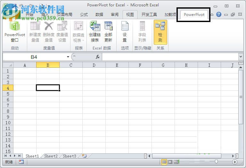The image size is (246, 168).
Task: Open the 开发工具 tab
Action: click(x=149, y=15)
